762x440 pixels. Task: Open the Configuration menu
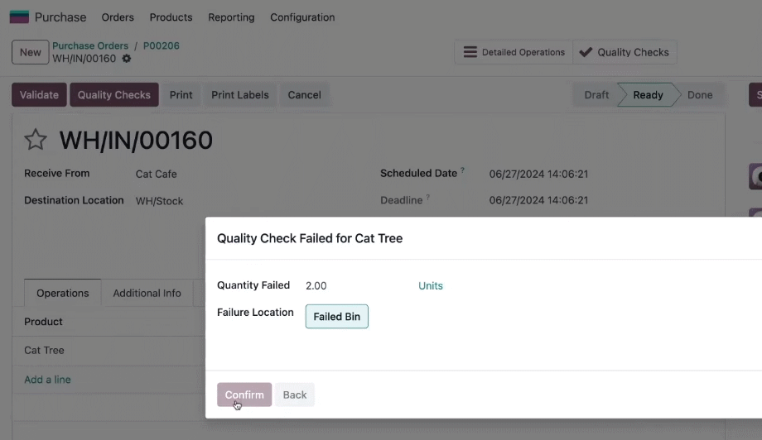(x=302, y=17)
